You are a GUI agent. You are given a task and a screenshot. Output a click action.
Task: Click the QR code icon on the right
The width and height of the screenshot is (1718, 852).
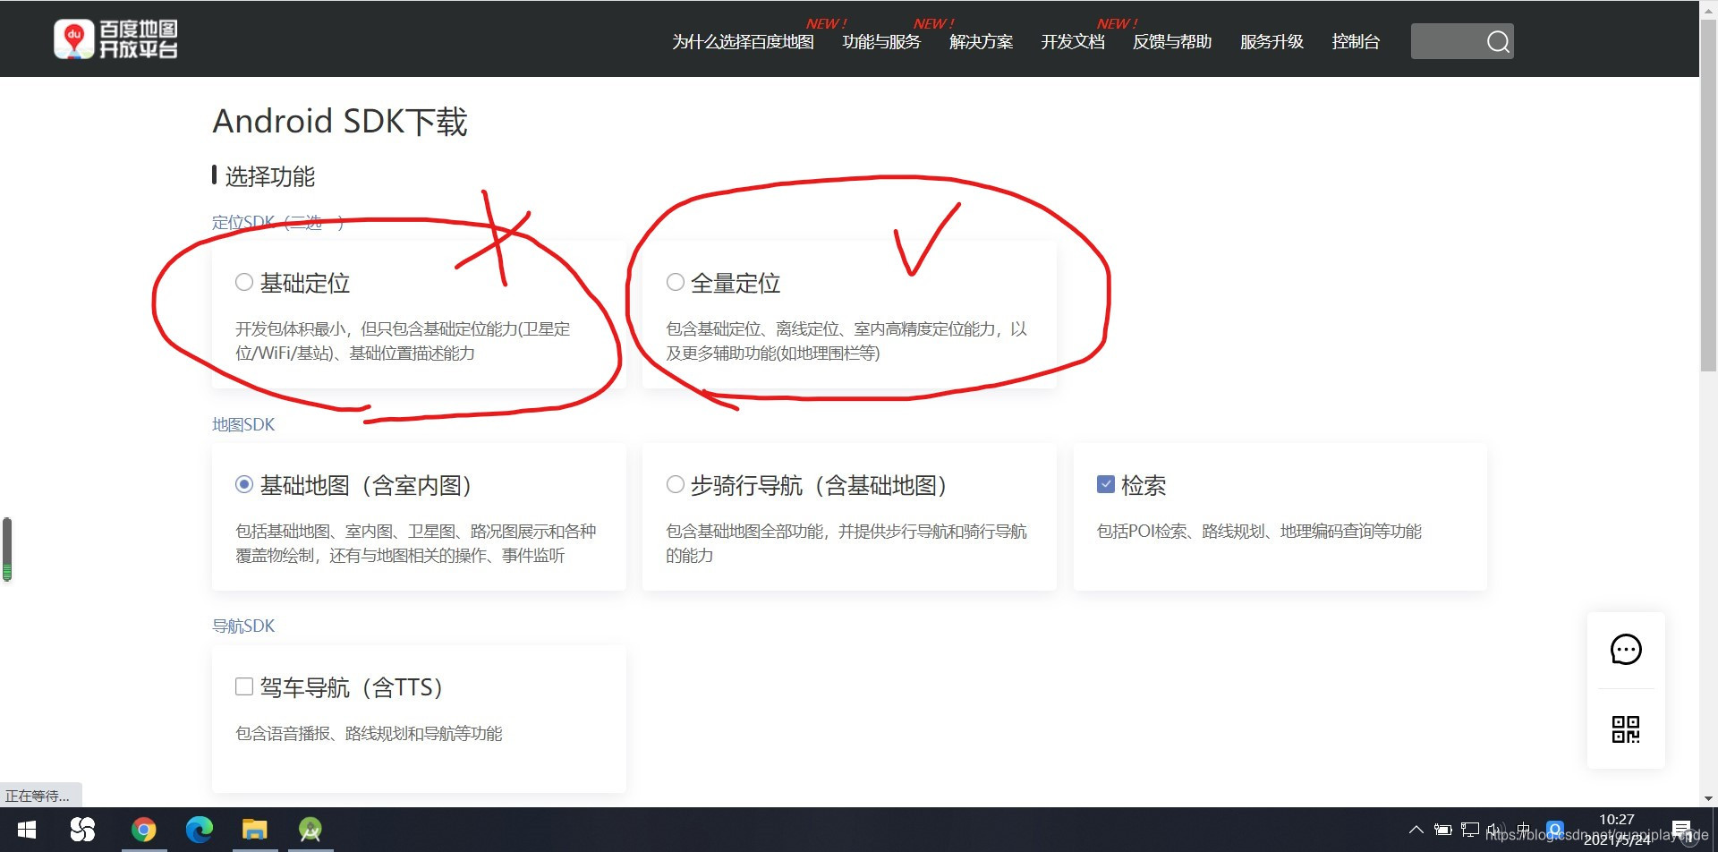click(x=1625, y=729)
